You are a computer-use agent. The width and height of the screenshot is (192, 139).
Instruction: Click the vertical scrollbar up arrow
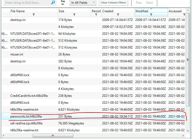[x=188, y=10]
